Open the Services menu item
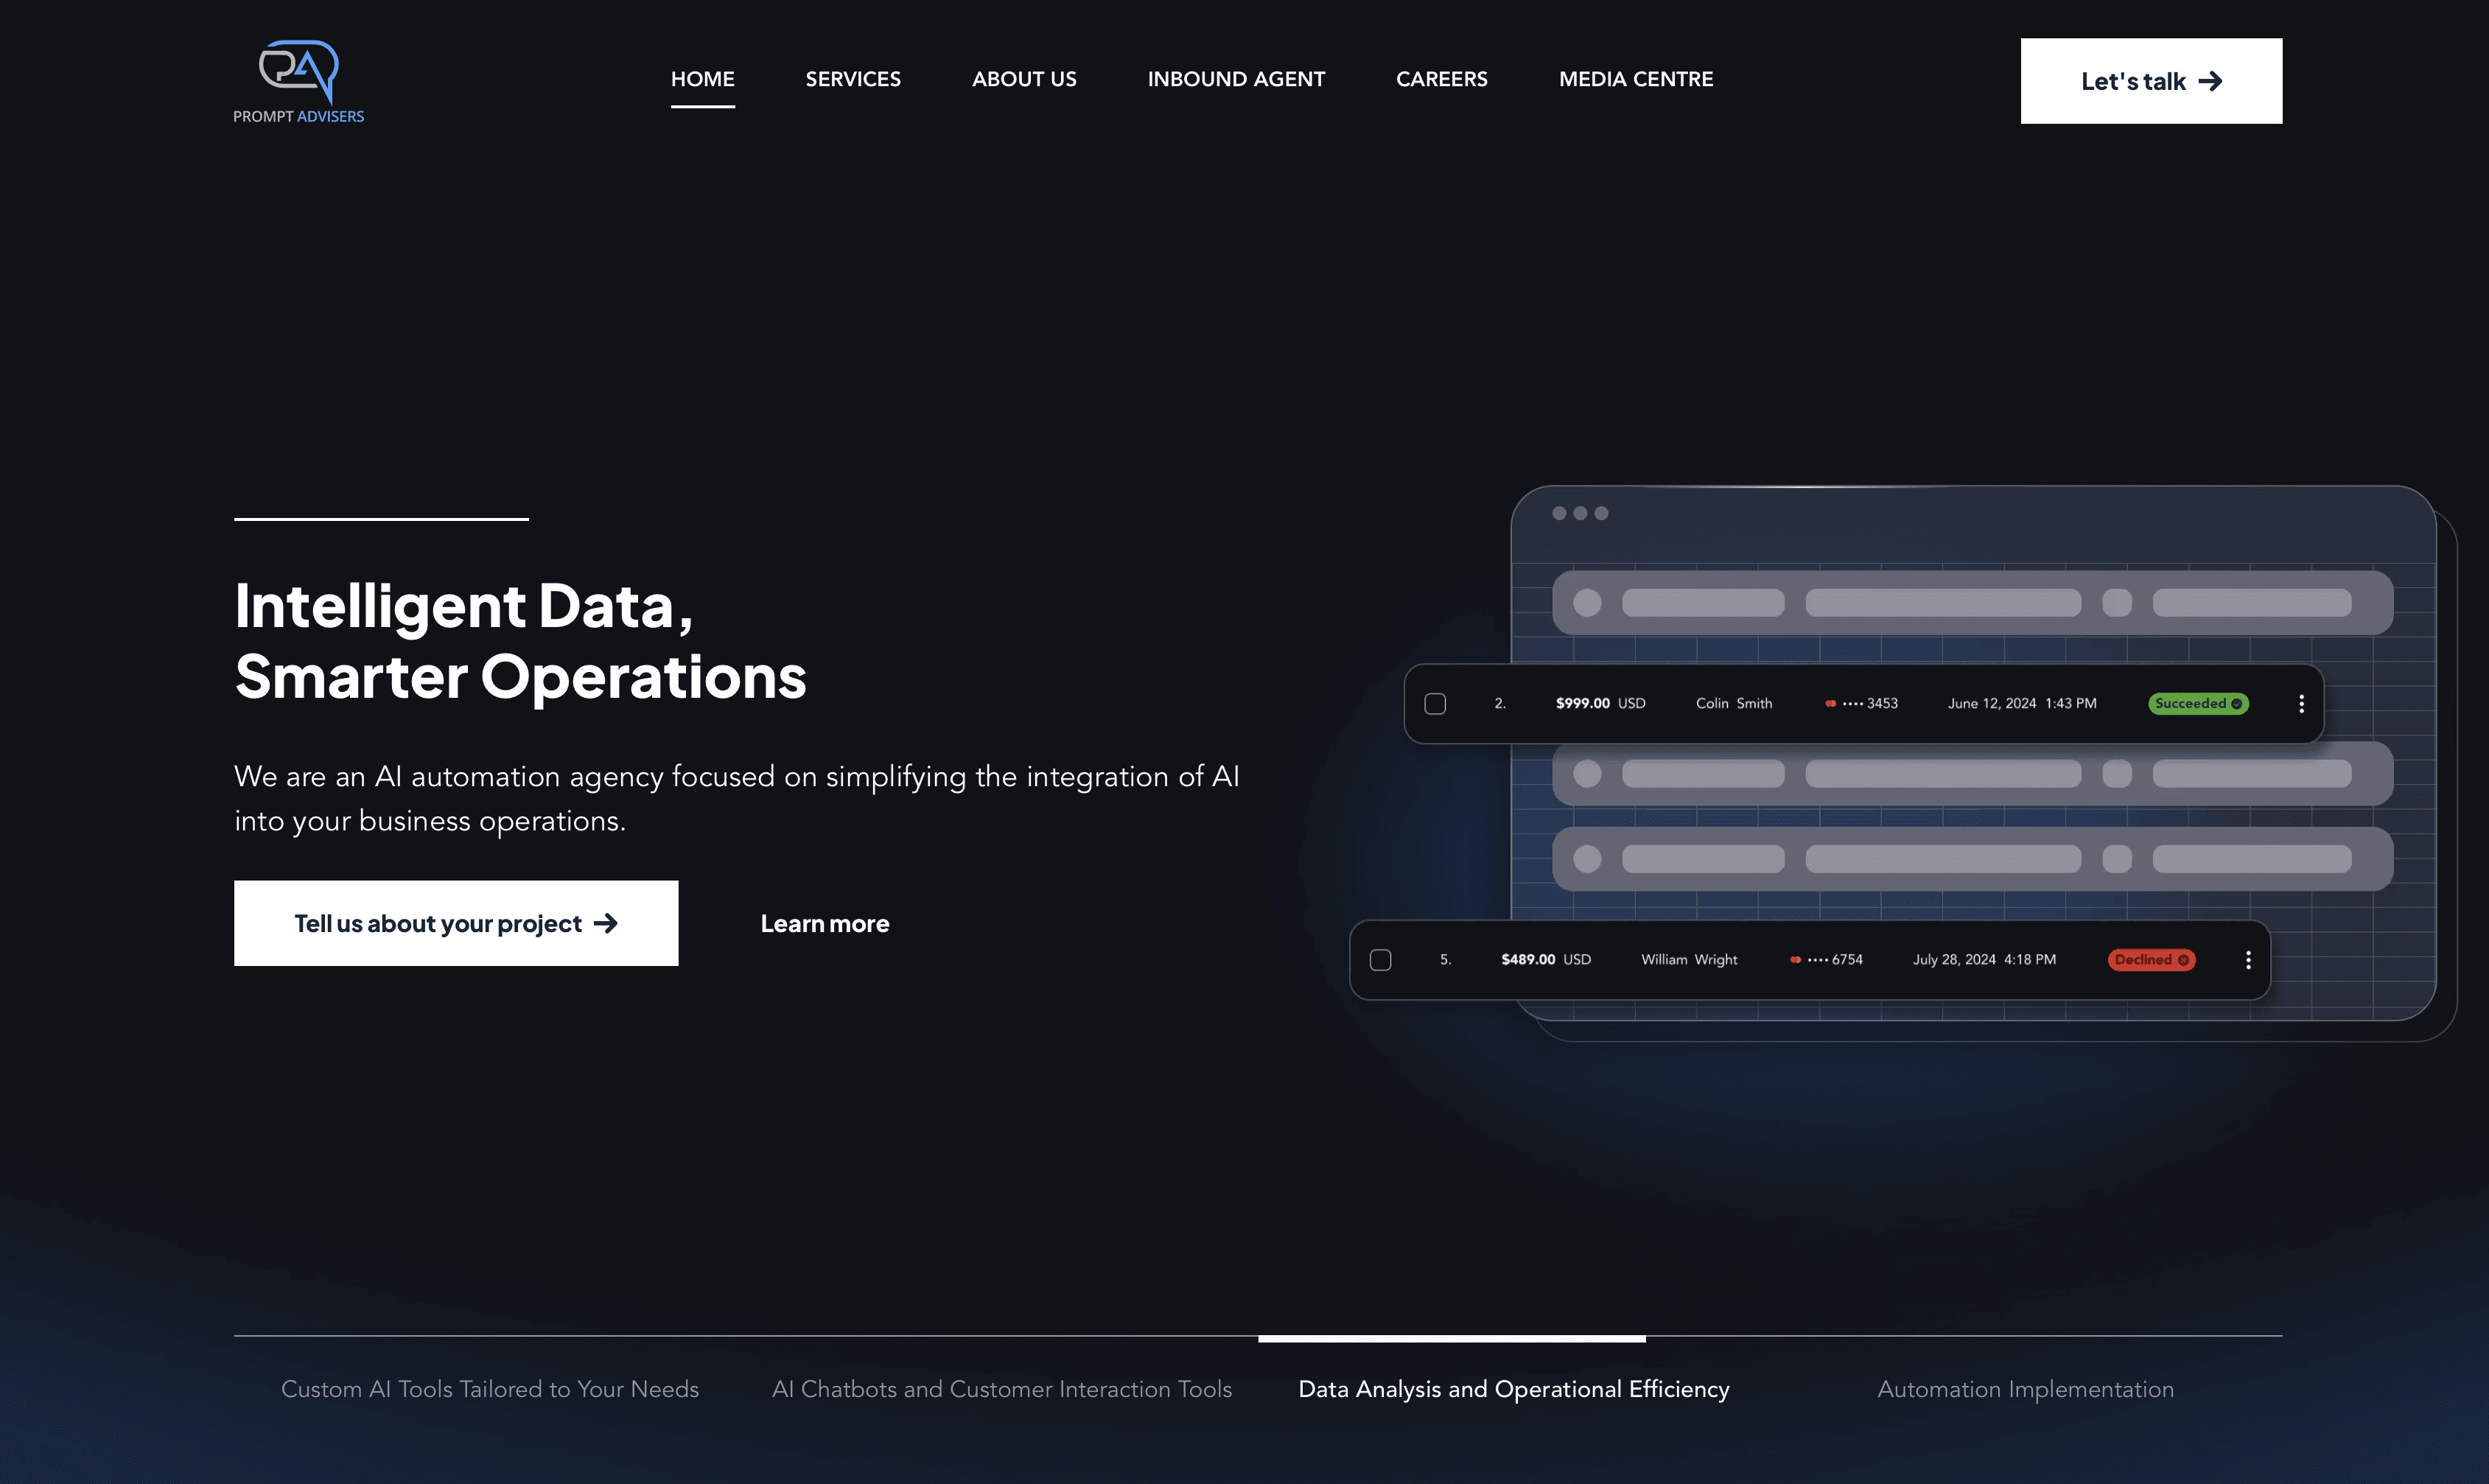This screenshot has height=1484, width=2489. 852,79
